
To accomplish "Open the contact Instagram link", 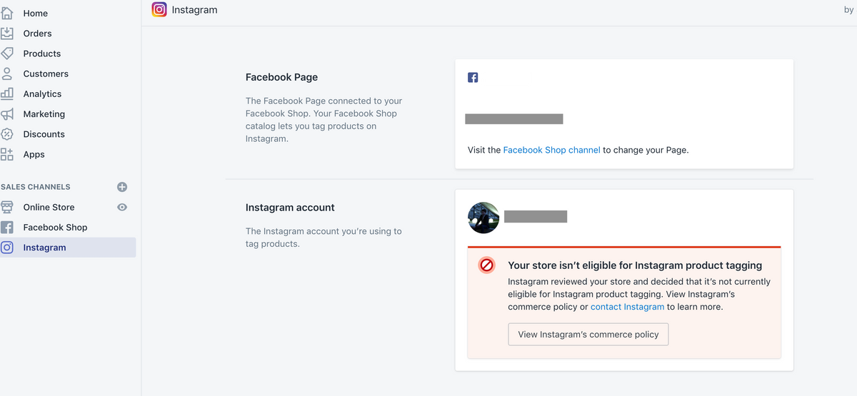I will (x=627, y=307).
